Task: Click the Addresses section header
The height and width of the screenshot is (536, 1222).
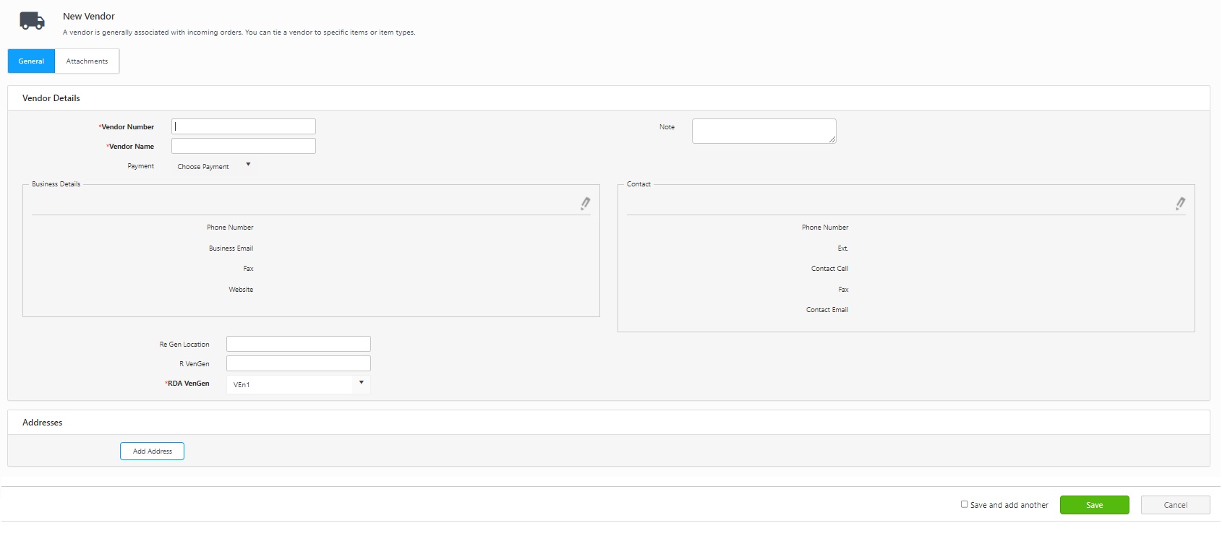Action: 43,423
